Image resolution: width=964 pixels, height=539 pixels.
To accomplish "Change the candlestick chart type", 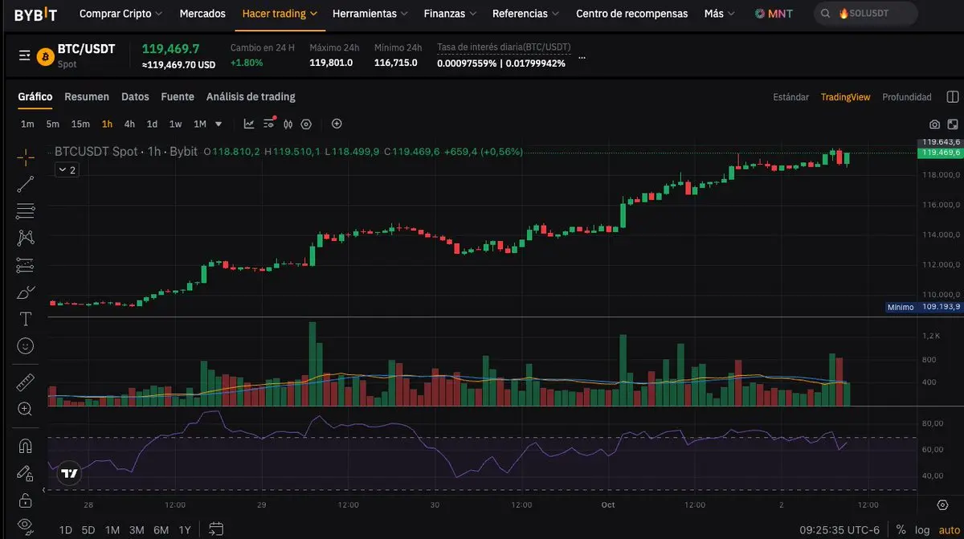I will click(x=288, y=124).
